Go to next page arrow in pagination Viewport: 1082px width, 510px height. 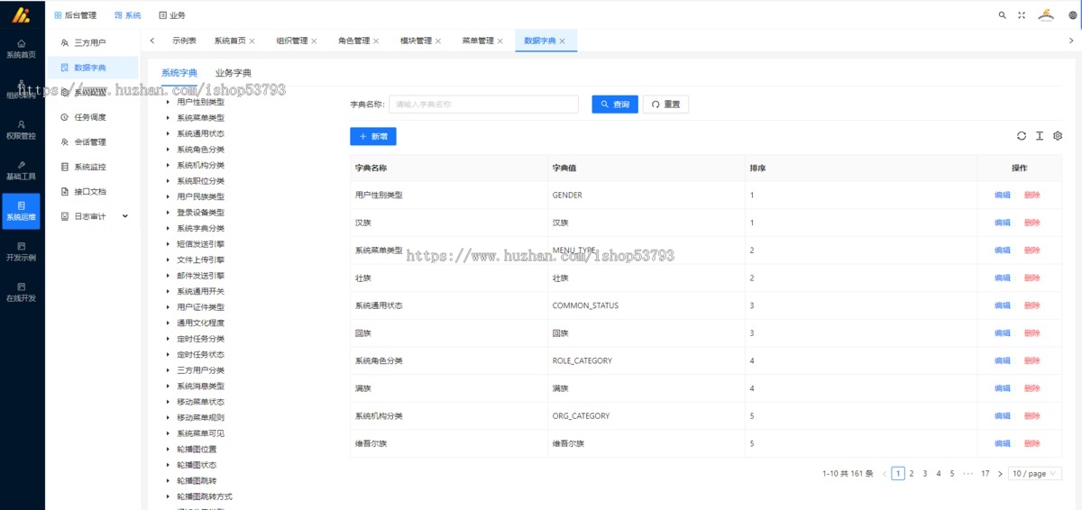click(1000, 473)
